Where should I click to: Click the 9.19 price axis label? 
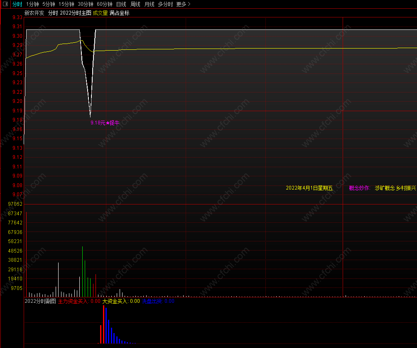pos(17,111)
